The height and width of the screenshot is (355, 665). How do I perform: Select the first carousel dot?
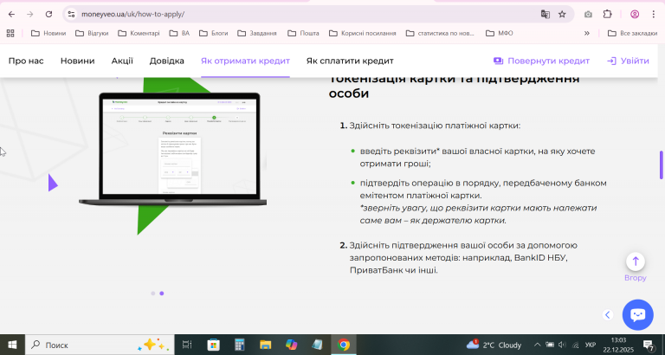153,293
